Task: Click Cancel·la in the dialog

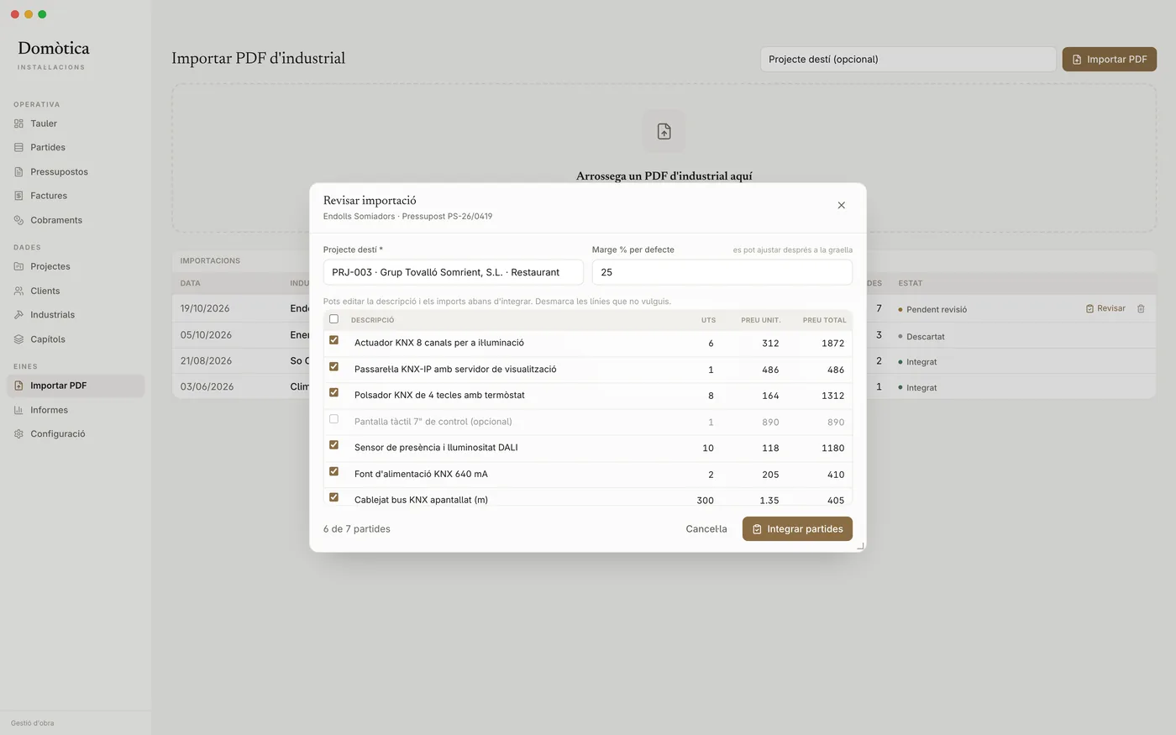Action: click(706, 529)
